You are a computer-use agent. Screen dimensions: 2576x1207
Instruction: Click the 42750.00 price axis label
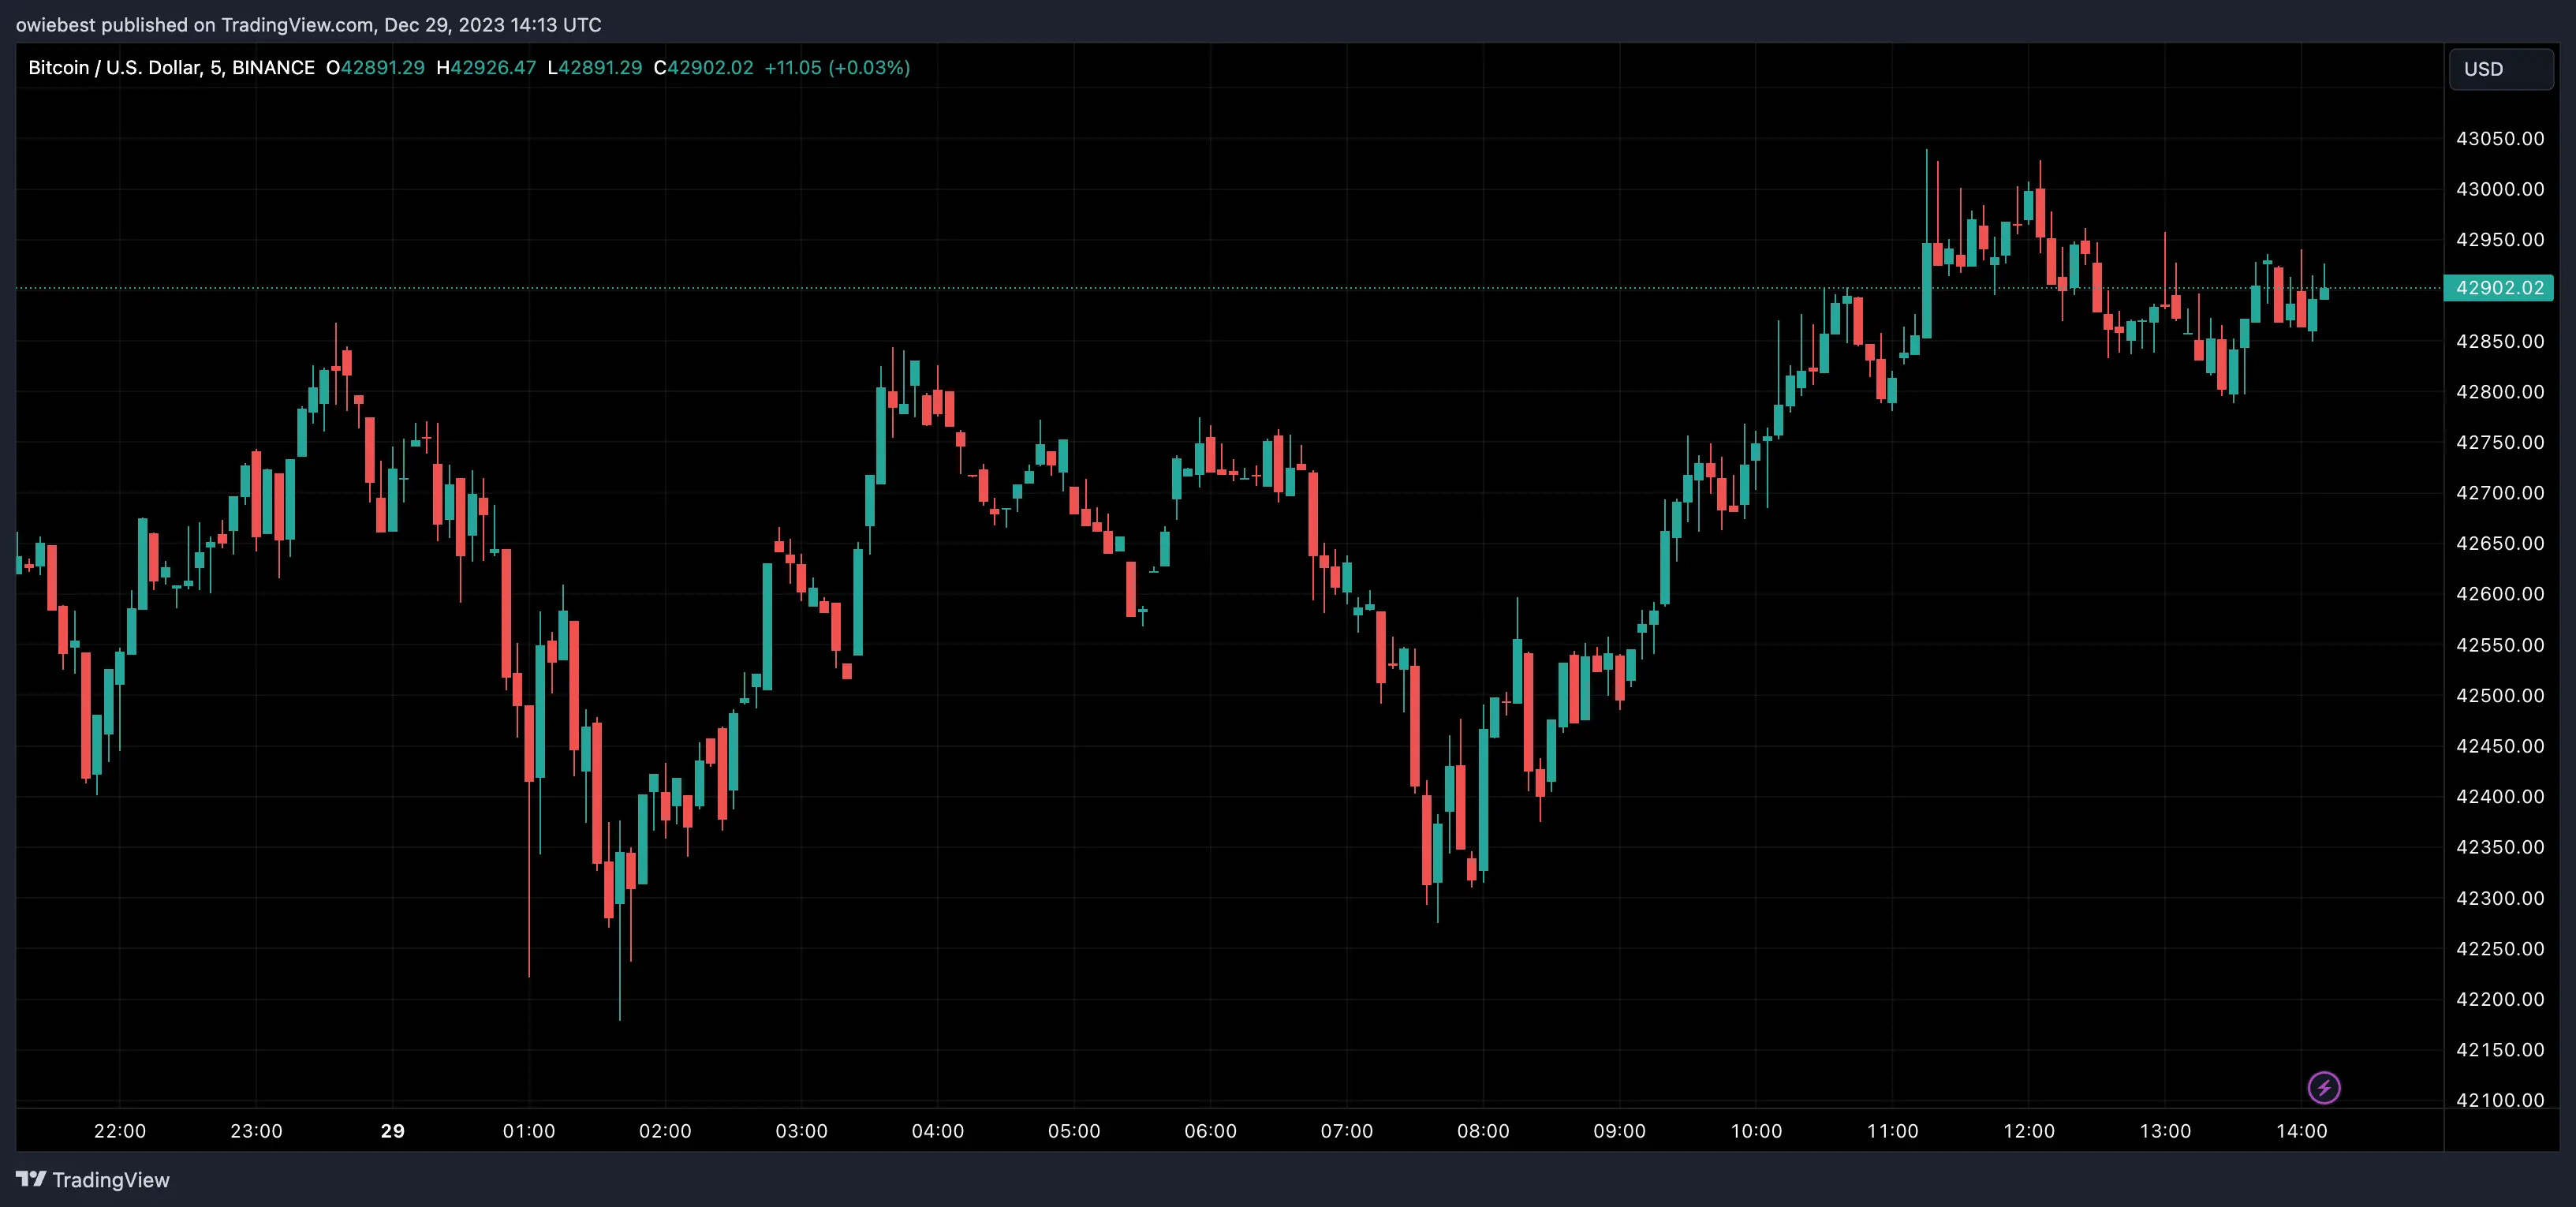(2500, 442)
